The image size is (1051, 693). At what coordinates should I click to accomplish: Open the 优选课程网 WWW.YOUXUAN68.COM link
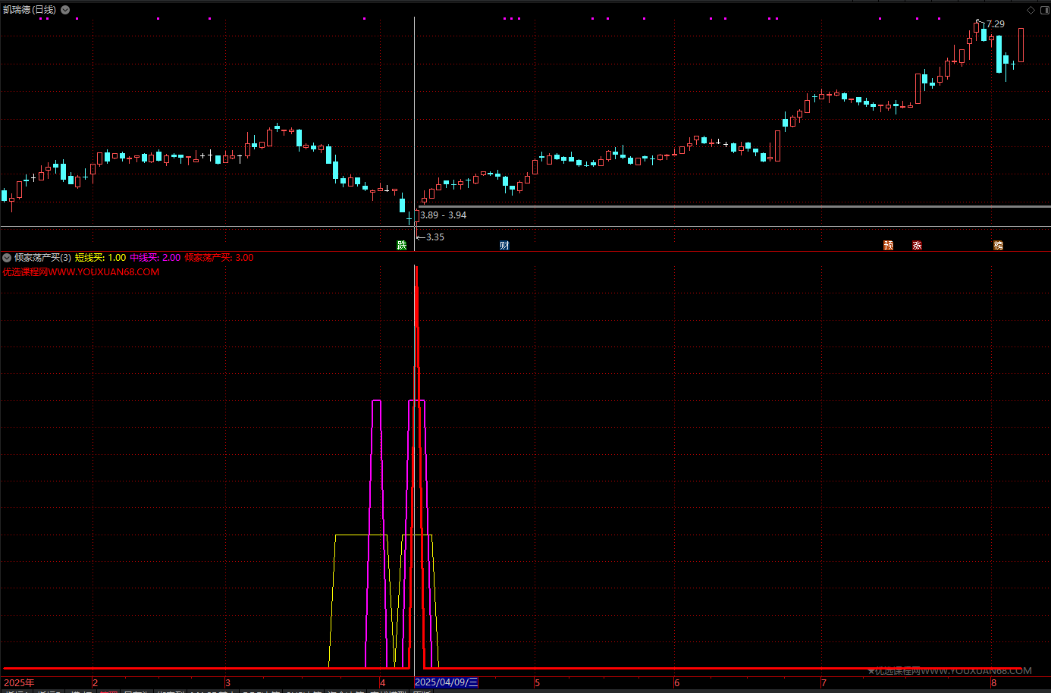coord(81,272)
